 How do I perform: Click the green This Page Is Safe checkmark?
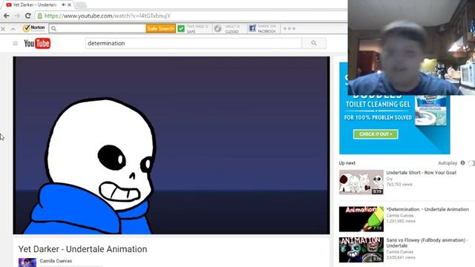181,29
